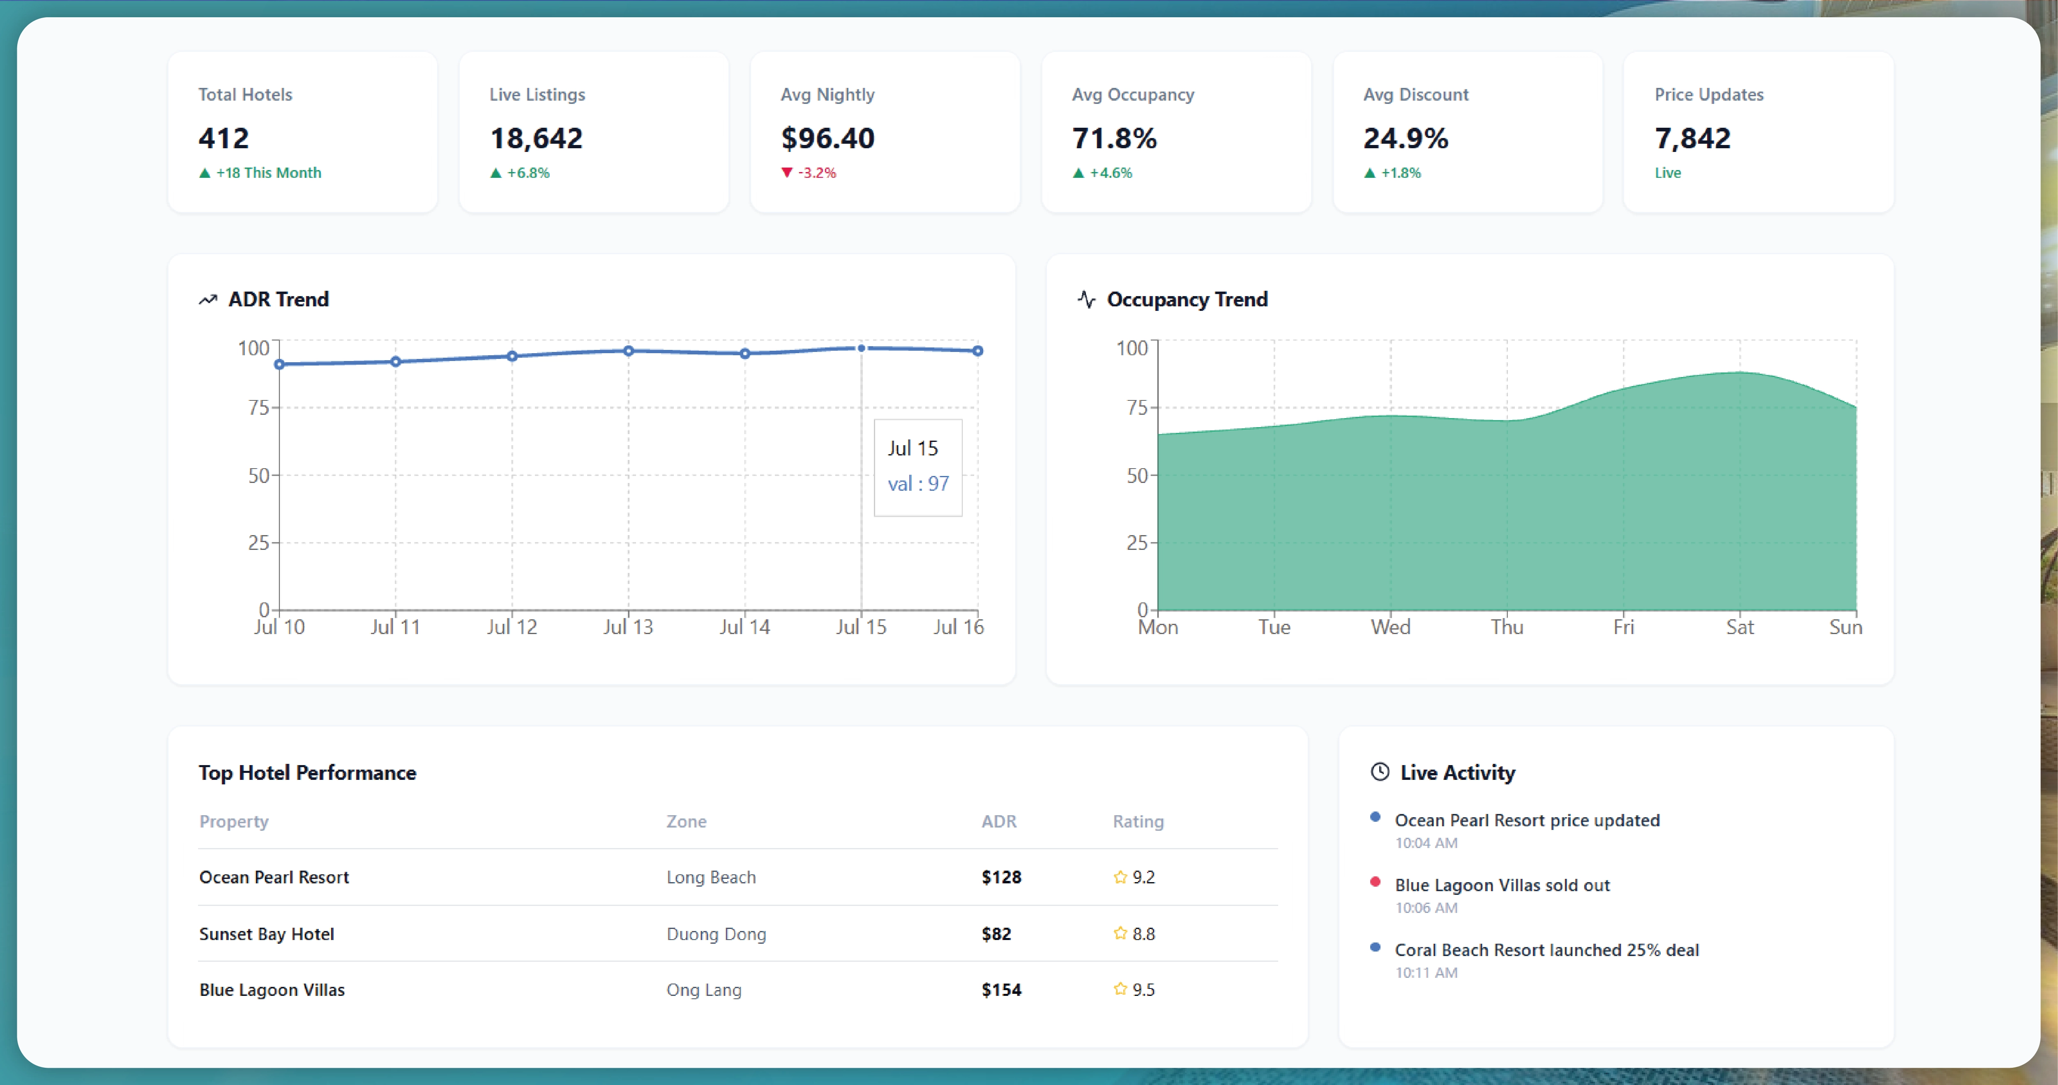Click the green up arrow beside +1.8%

(x=1369, y=172)
